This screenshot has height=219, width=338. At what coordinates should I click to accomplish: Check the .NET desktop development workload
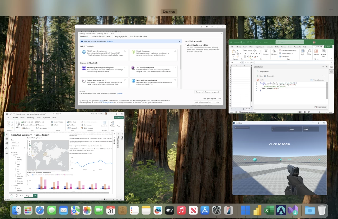tap(175, 67)
